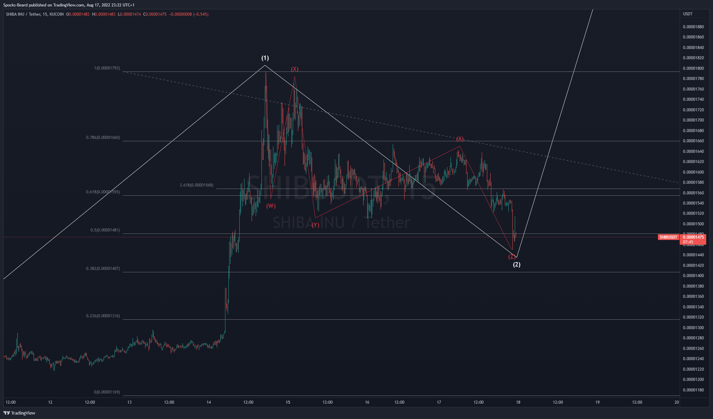Click the red (Z) wave label
Screen dimensions: 713x419
tap(511, 257)
